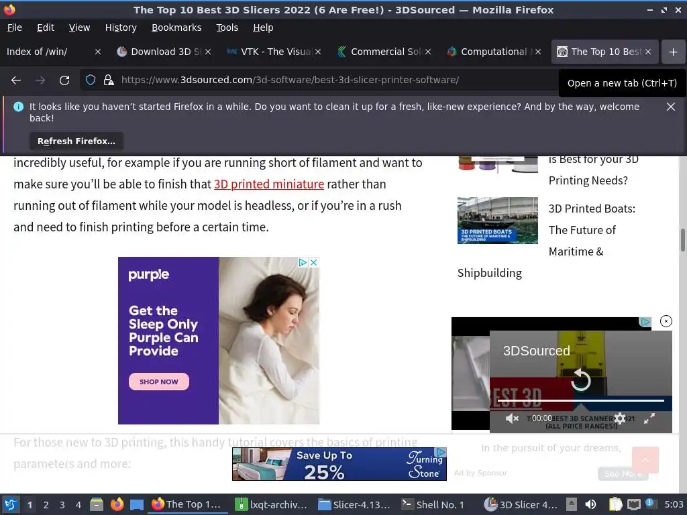Open the Bookmarks menu

tap(176, 27)
